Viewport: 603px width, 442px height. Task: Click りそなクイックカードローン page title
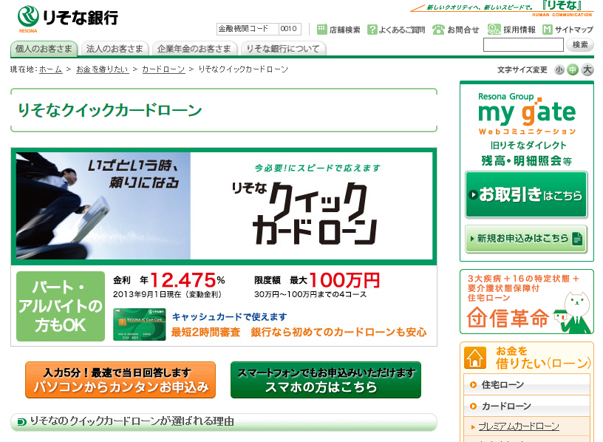[110, 110]
